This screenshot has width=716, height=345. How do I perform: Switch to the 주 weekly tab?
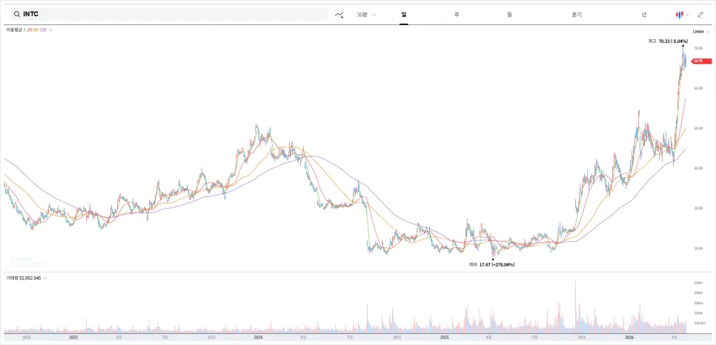click(x=456, y=15)
